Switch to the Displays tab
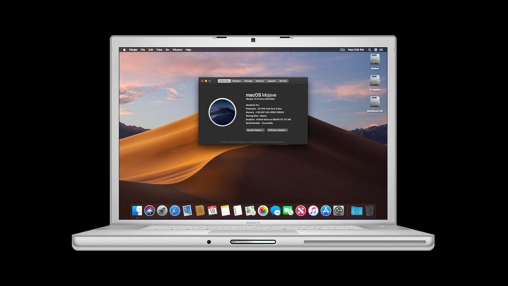508x286 pixels. (237, 81)
